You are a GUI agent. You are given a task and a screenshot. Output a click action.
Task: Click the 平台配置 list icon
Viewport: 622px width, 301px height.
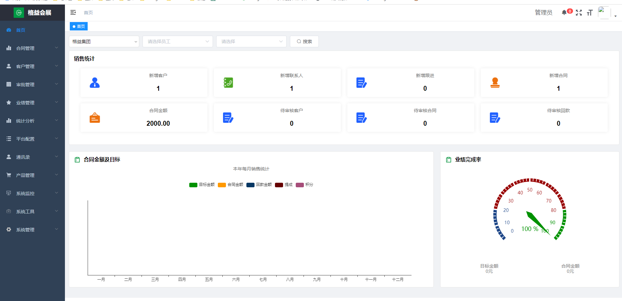click(x=9, y=139)
